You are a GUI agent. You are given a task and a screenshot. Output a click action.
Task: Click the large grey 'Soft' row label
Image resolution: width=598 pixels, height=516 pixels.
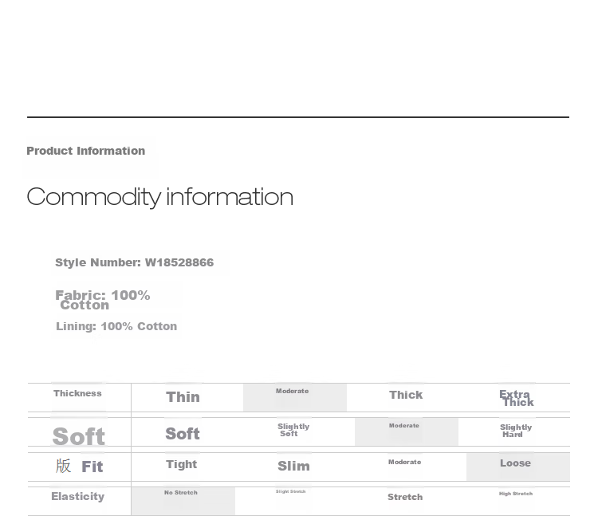[79, 436]
